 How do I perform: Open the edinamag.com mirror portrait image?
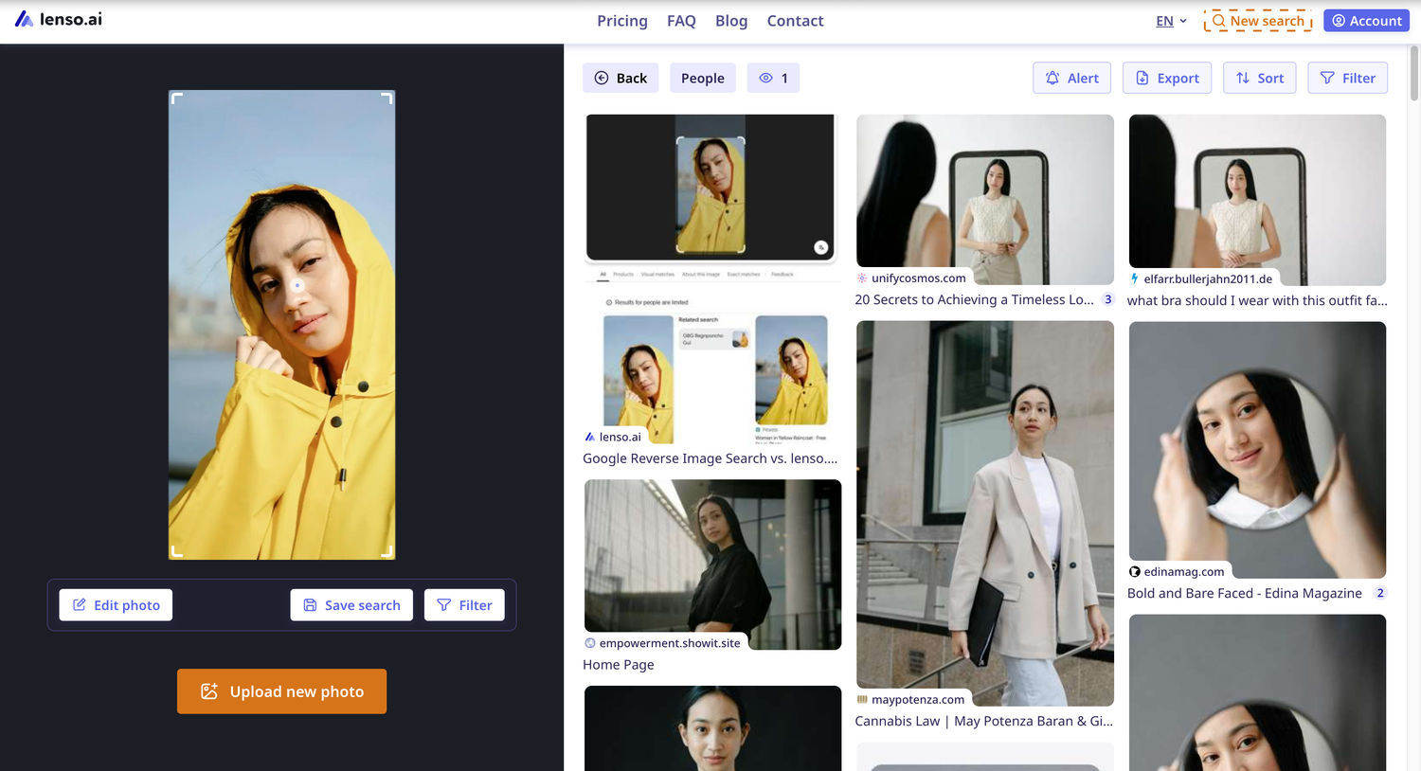click(1257, 450)
